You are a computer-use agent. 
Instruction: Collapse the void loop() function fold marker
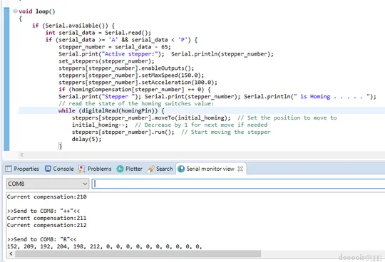(15, 11)
